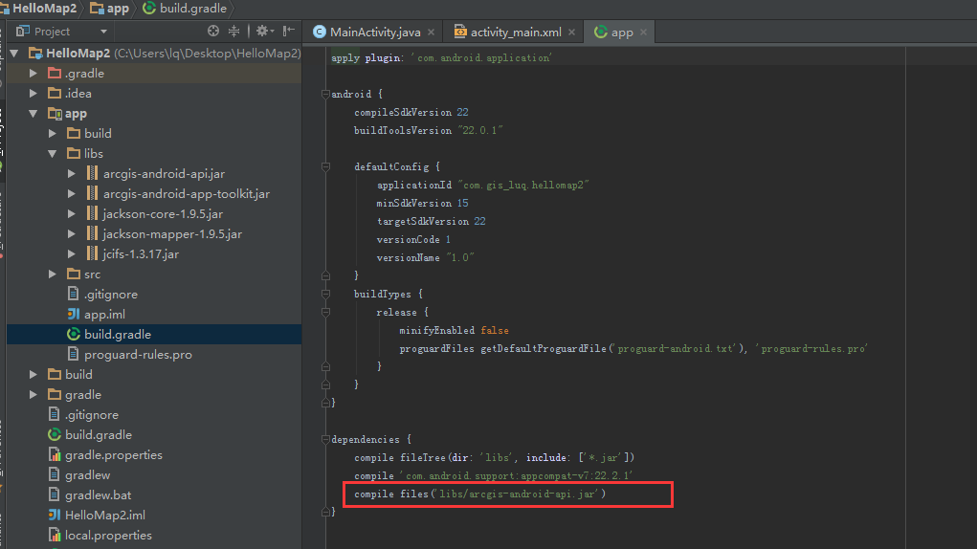Select build.gradle under app module
This screenshot has height=549, width=977.
point(118,334)
